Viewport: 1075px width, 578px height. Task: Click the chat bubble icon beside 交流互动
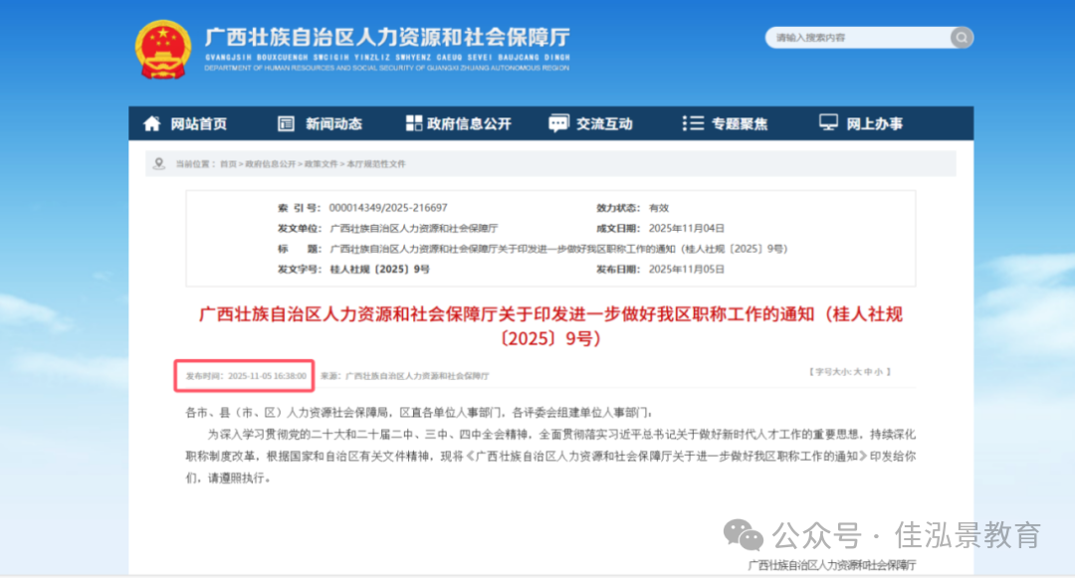pos(558,123)
